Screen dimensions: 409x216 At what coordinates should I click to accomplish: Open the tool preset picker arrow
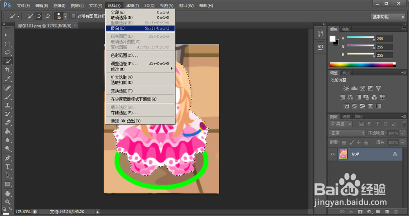[x=18, y=16]
